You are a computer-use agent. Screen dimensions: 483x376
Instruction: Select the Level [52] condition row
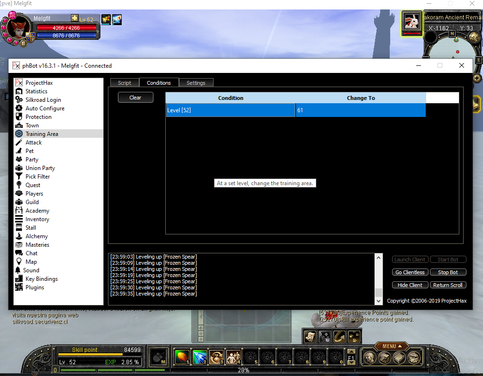coord(230,110)
